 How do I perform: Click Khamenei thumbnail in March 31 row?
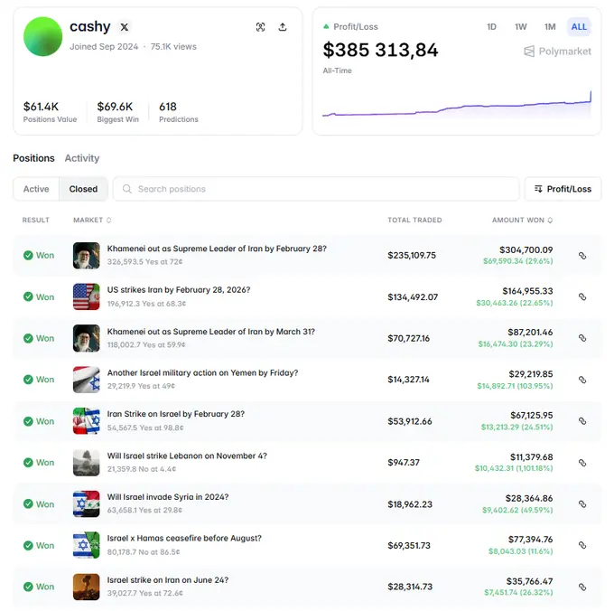(x=86, y=338)
